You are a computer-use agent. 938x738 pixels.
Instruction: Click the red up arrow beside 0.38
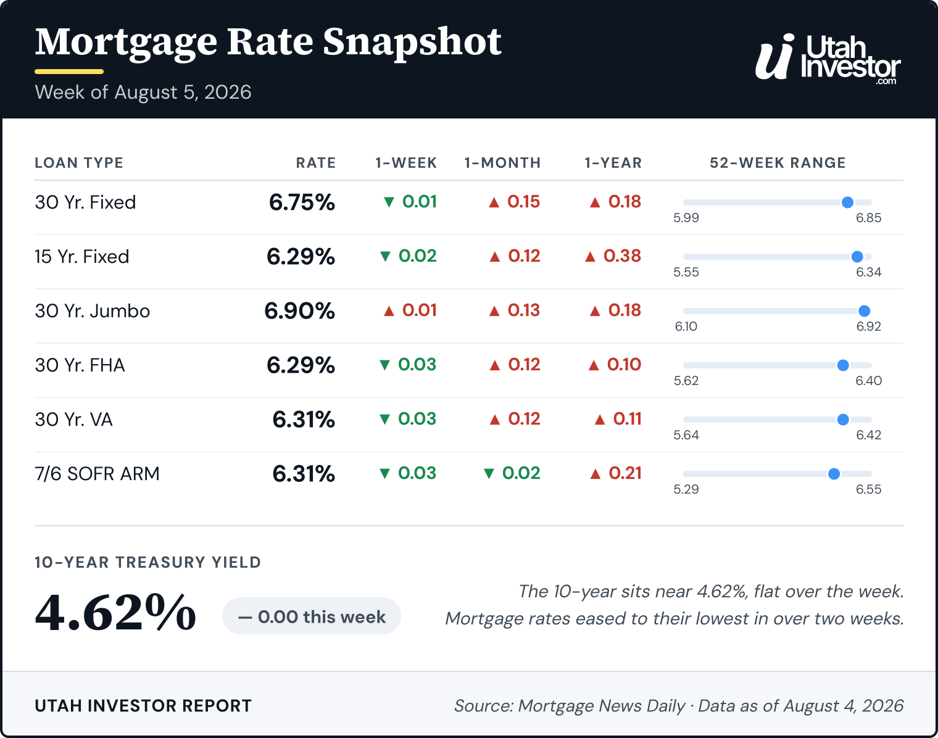(590, 256)
